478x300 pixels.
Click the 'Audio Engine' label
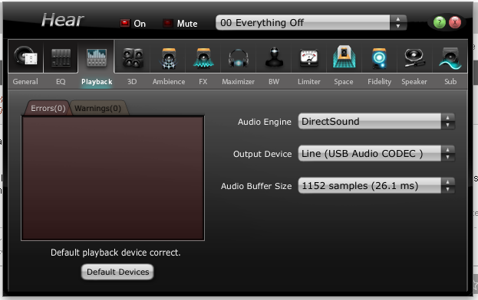click(264, 122)
